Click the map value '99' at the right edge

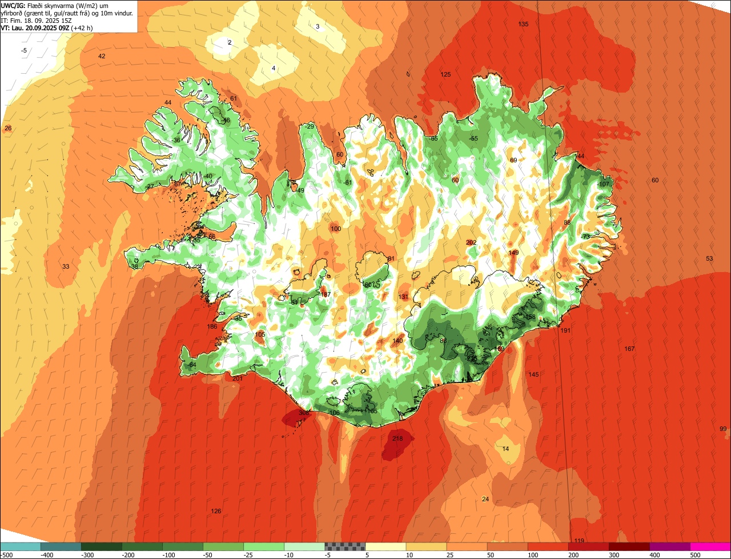click(723, 429)
